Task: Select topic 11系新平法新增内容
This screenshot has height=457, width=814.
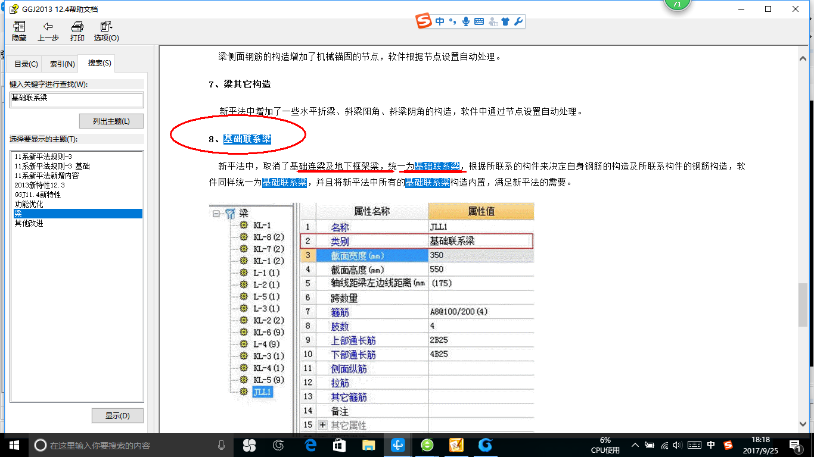Action: tap(46, 176)
